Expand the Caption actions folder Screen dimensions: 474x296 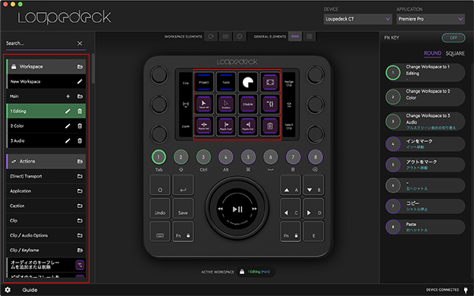click(x=46, y=206)
